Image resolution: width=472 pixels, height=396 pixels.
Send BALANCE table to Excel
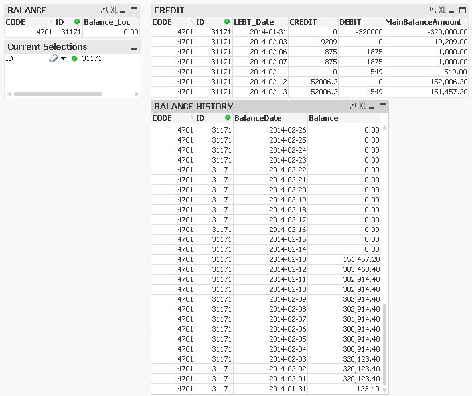click(114, 10)
